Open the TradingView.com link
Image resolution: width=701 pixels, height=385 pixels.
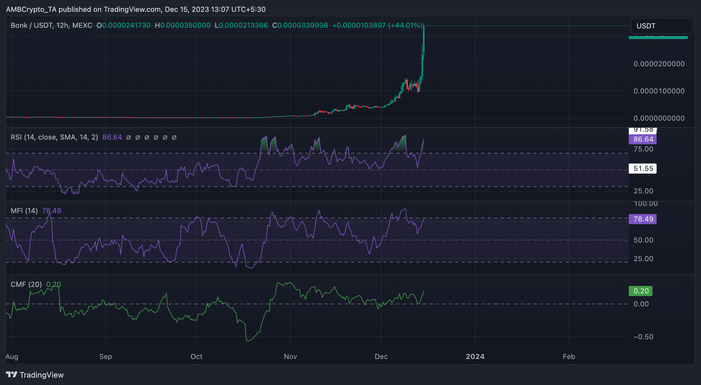131,9
